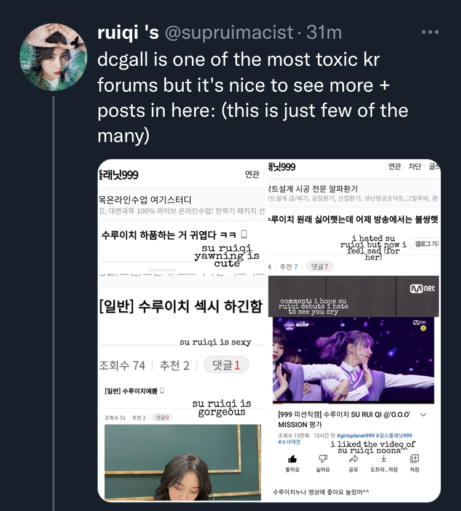This screenshot has width=461, height=511.
Task: Click the offline download 오프라...저장 icon
Action: click(x=384, y=459)
